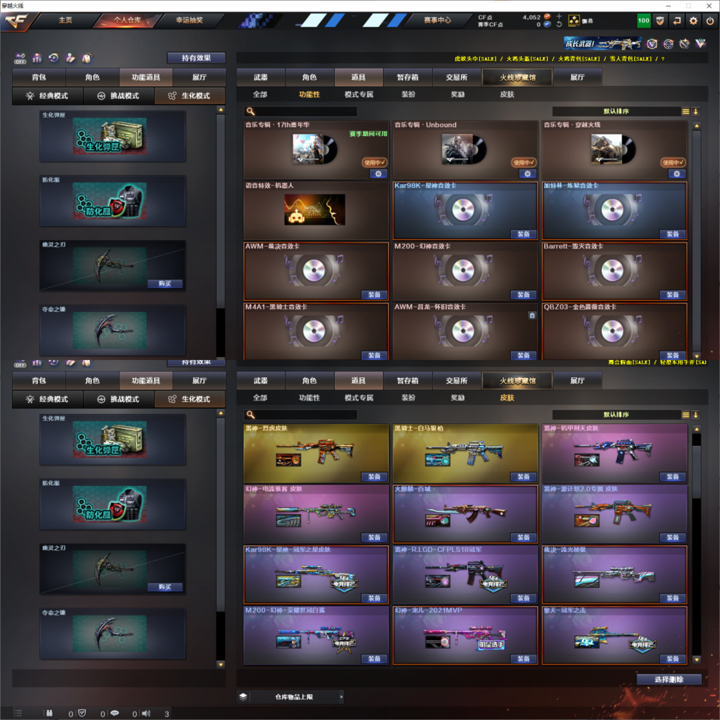Click the power icon to exit the game

coord(710,21)
